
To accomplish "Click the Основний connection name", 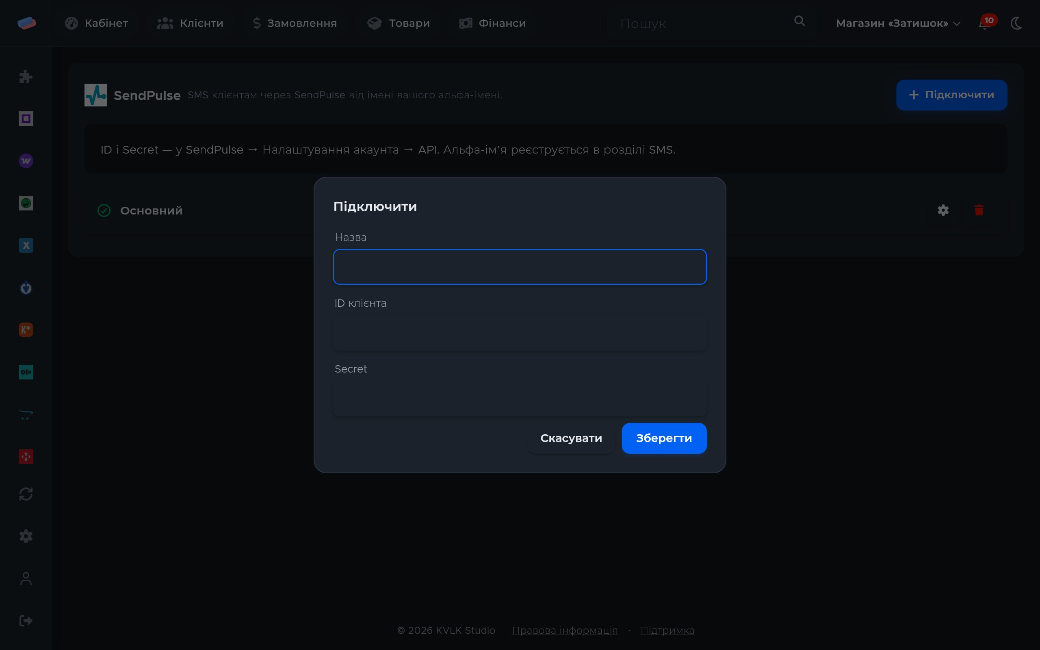I will pos(151,211).
